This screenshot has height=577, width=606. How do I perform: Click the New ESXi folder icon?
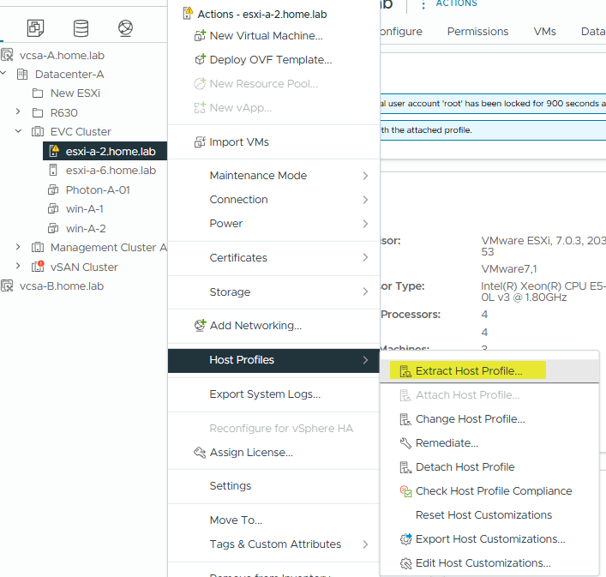coord(38,93)
